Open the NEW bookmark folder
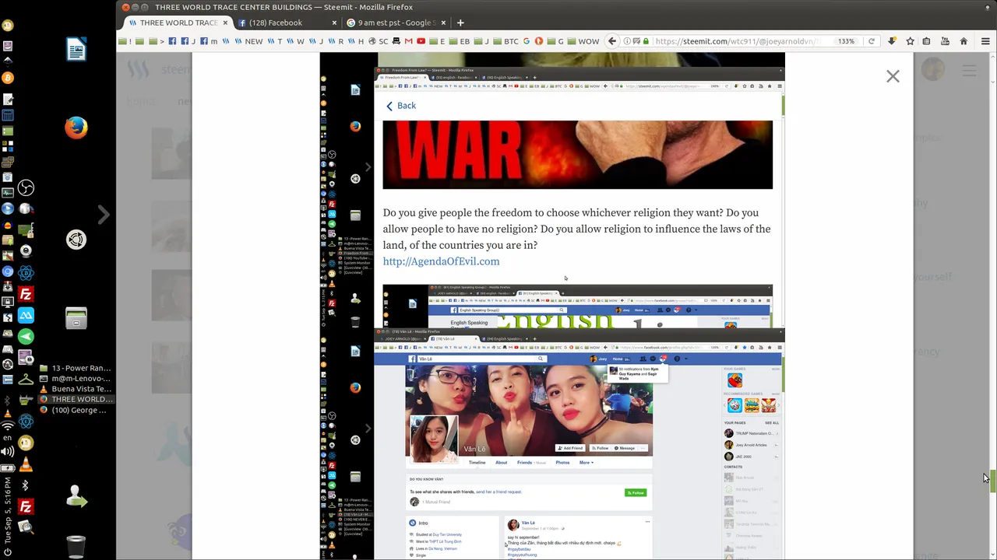997x560 pixels. click(248, 41)
